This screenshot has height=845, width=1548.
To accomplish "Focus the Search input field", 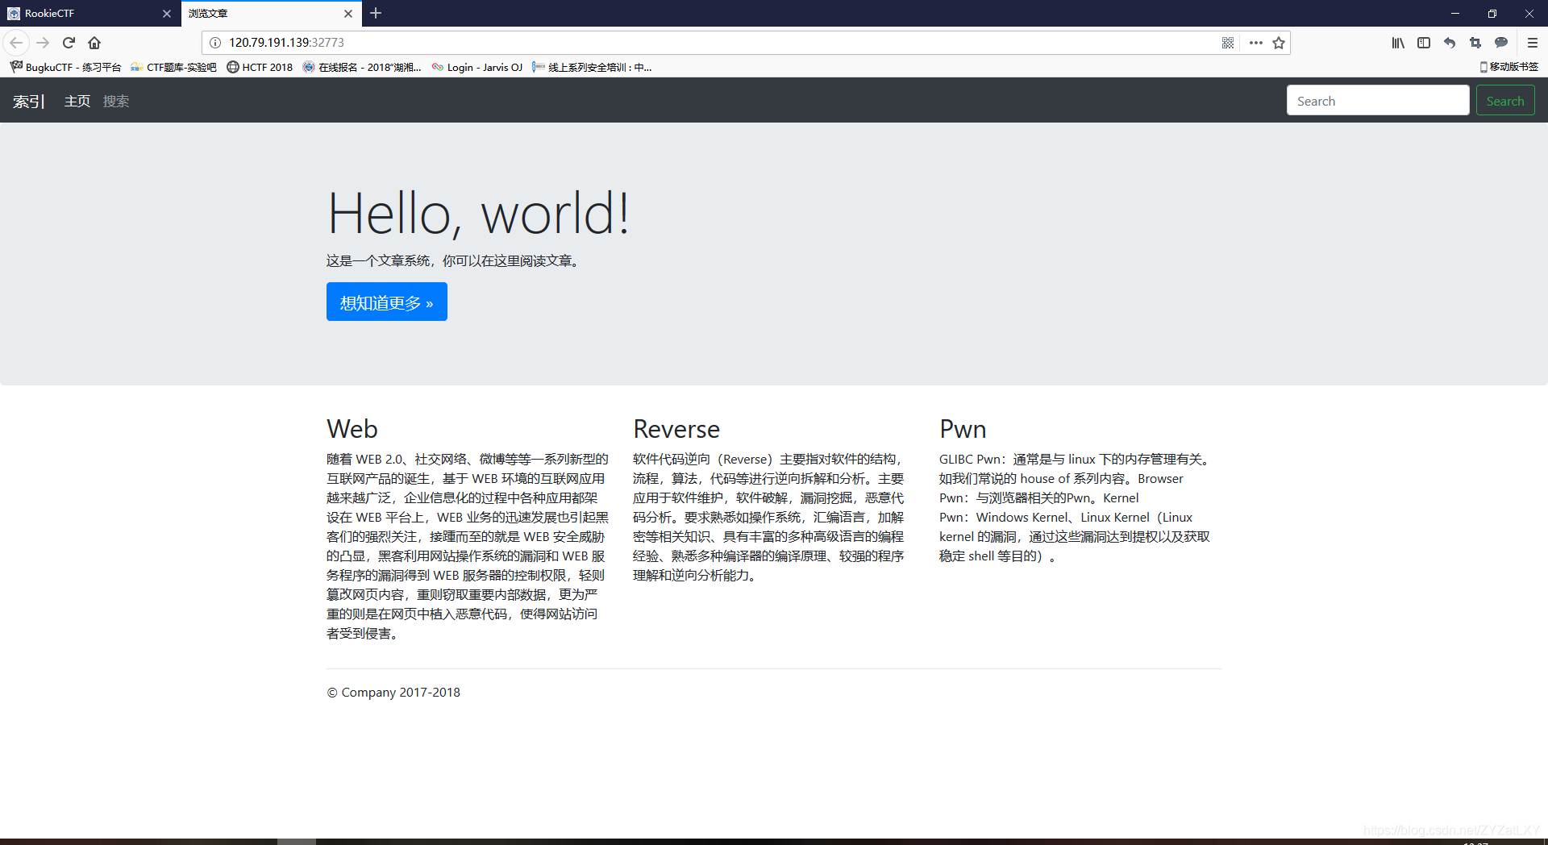I will [x=1378, y=101].
